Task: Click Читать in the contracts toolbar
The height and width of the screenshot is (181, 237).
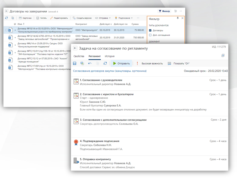Action: point(41,18)
